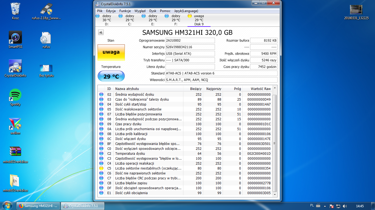Image resolution: width=375 pixels, height=210 pixels.
Task: Click the Numer seryjny field
Action: click(x=190, y=47)
